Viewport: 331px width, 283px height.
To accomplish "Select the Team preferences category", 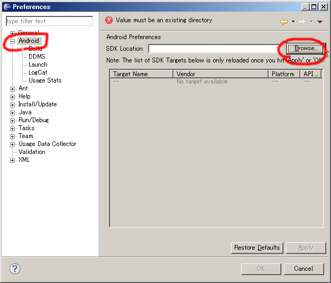I will (26, 136).
